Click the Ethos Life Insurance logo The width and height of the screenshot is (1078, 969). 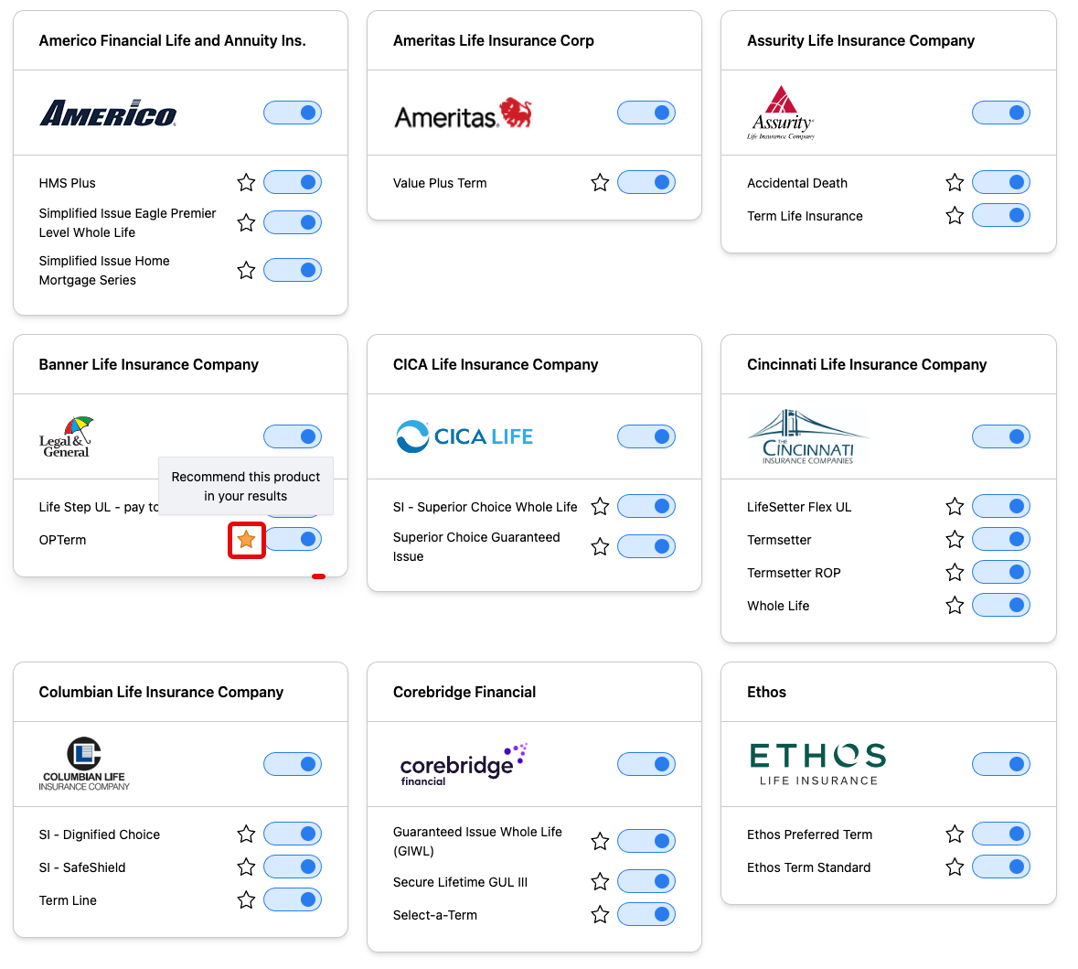pos(817,764)
